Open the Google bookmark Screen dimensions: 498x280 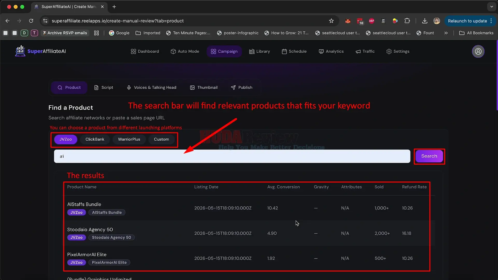coord(119,33)
